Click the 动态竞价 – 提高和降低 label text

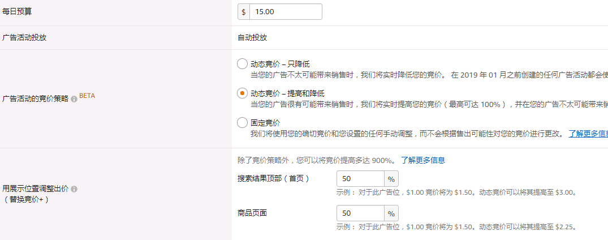point(288,93)
